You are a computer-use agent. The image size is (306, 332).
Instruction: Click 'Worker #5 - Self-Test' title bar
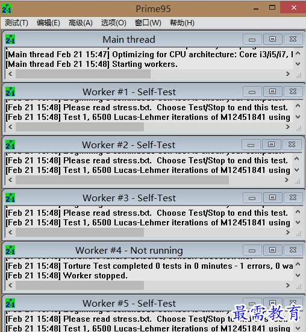coord(129,303)
